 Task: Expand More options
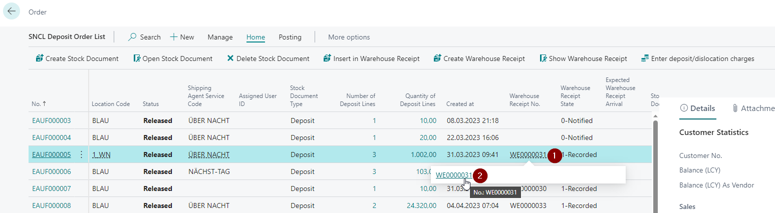349,37
